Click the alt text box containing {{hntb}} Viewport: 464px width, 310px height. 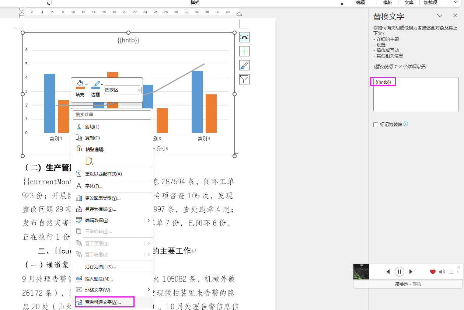(x=416, y=94)
